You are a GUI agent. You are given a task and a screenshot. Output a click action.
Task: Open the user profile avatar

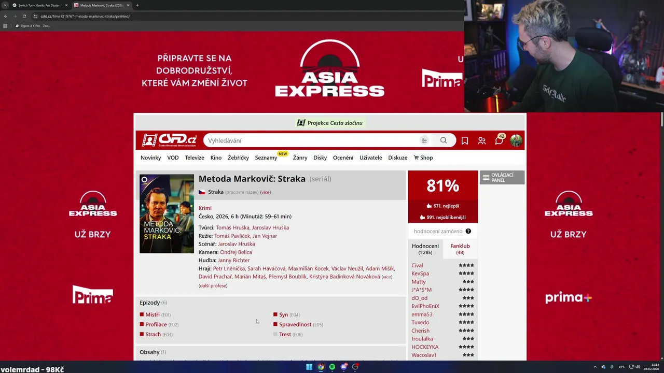click(x=516, y=140)
